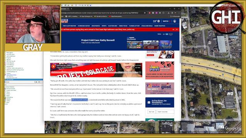Click the 59° weather indicator
The height and width of the screenshot is (138, 246).
(x=156, y=21)
